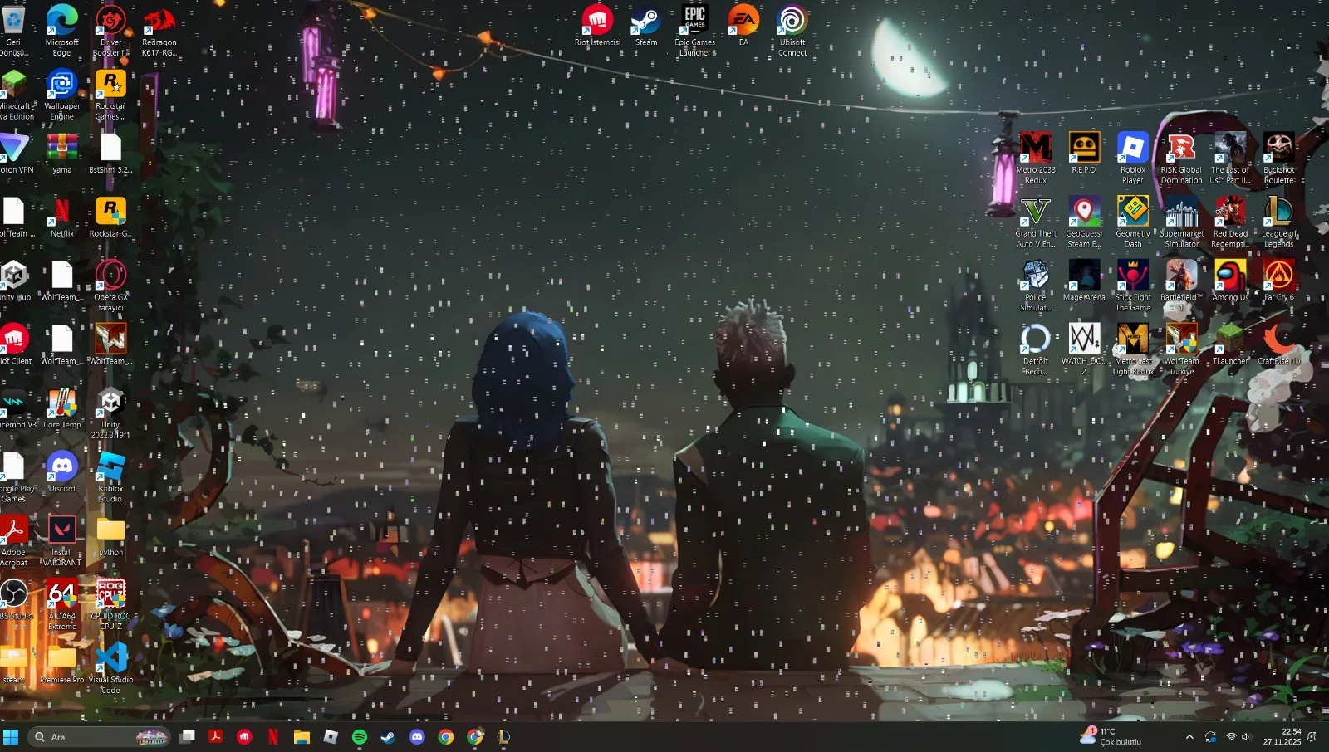Select the Supermarket Simulator shortcut
Screen dimensions: 1329x752
pyautogui.click(x=1181, y=222)
